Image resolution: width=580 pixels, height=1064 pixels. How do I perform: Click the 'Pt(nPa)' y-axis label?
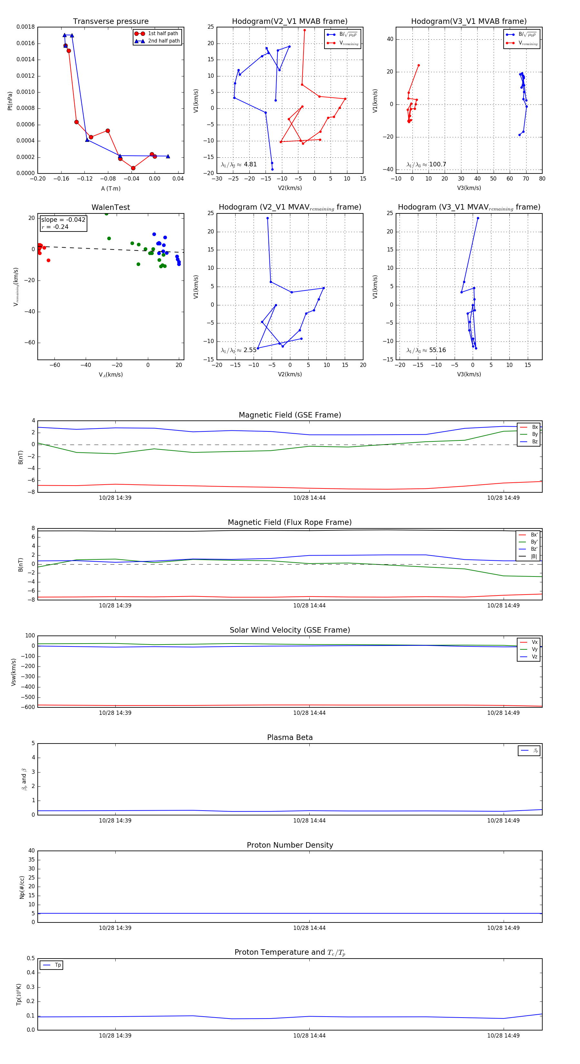pos(10,101)
